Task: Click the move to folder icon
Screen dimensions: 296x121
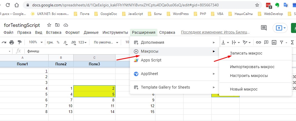Action: [57, 25]
